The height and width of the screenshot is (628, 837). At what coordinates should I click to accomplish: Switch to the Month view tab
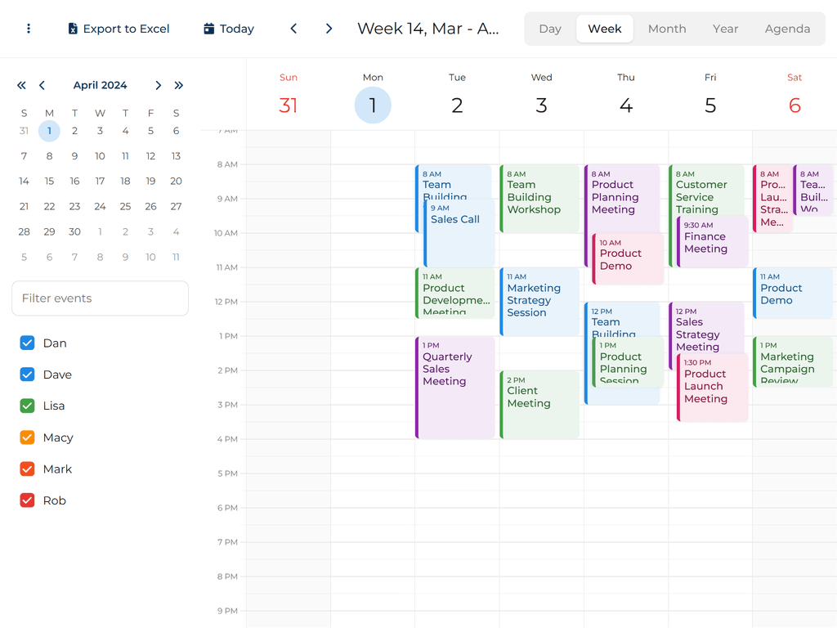point(666,29)
